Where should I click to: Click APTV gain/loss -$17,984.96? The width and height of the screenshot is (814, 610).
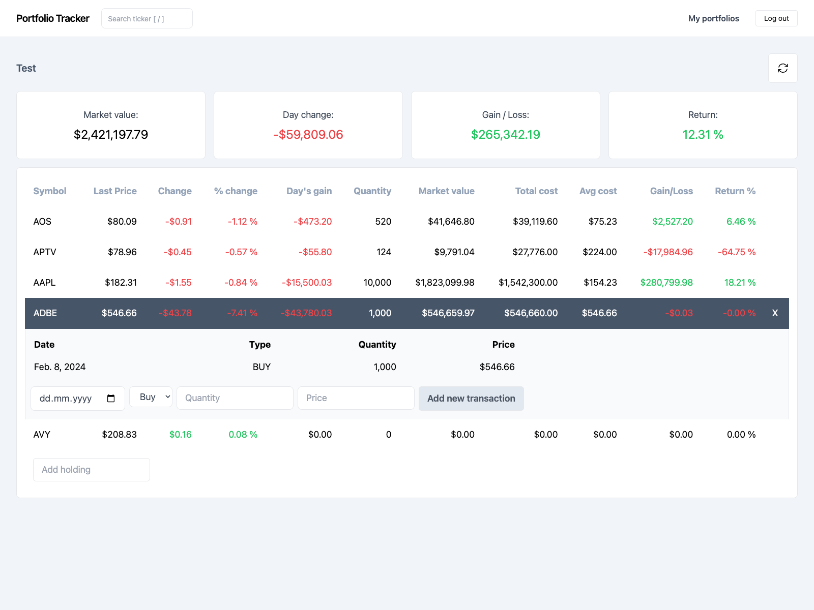(x=668, y=252)
